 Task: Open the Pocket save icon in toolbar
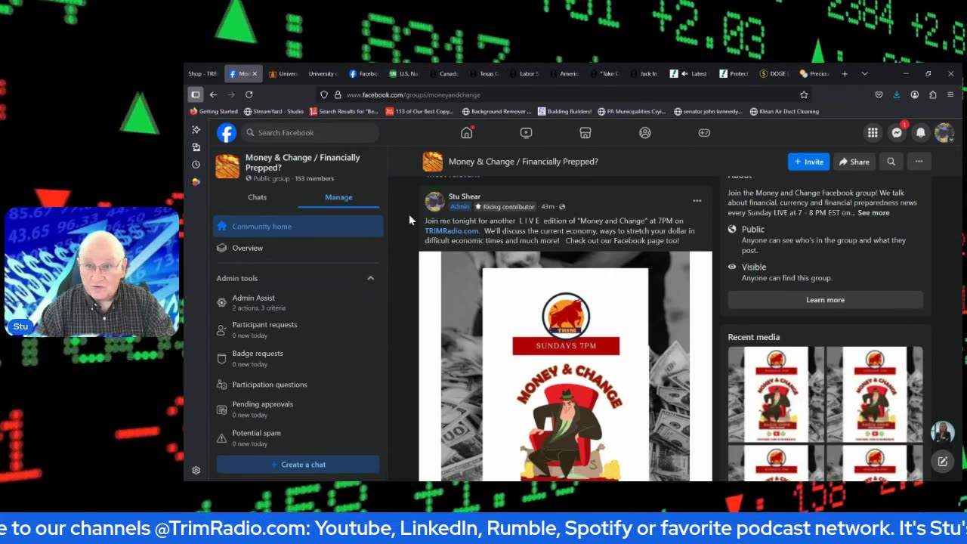coord(879,94)
